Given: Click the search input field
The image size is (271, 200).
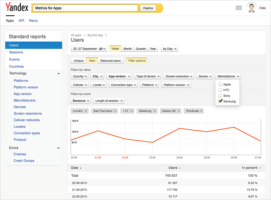Looking at the screenshot, I should [x=102, y=8].
